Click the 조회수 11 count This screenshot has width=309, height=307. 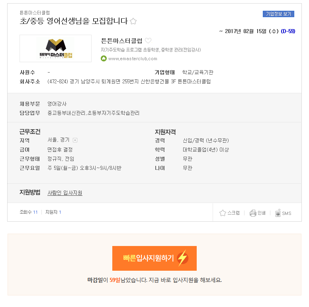pos(29,212)
